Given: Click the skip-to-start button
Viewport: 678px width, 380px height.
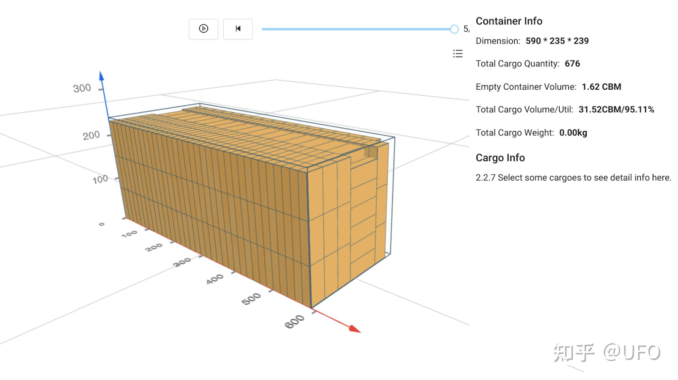Looking at the screenshot, I should coord(238,29).
